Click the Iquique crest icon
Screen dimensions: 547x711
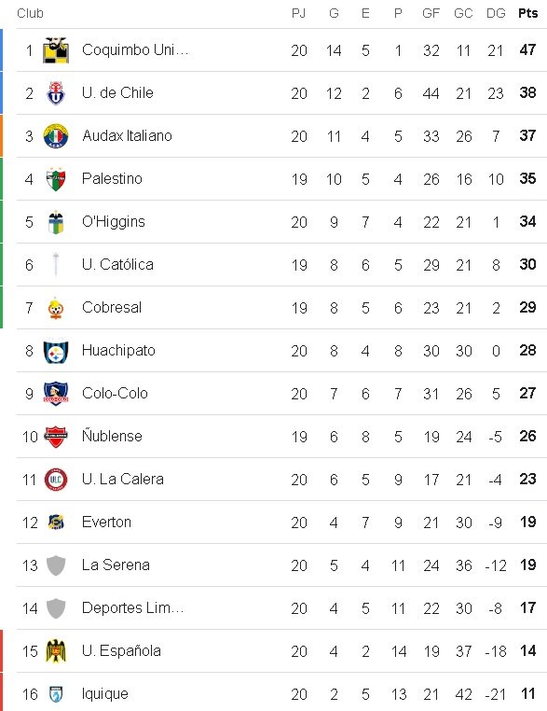pyautogui.click(x=56, y=694)
